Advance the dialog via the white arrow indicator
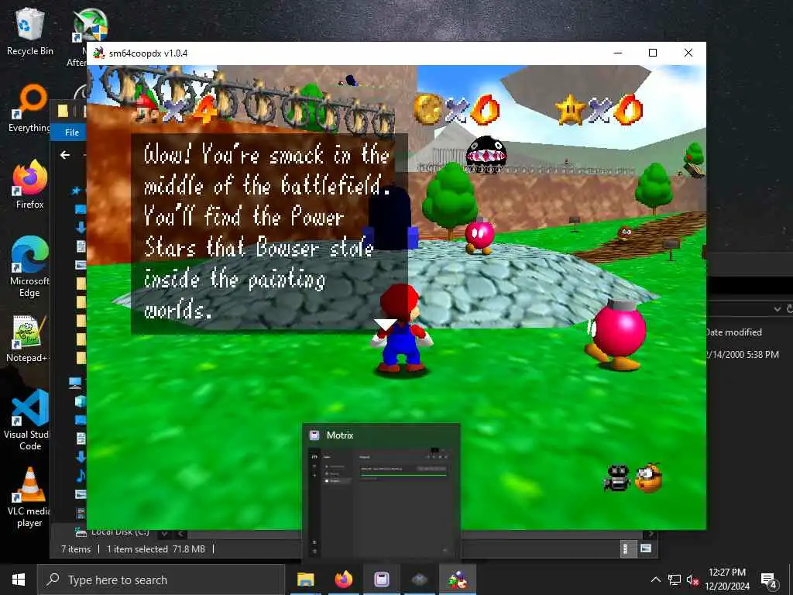 coord(386,325)
